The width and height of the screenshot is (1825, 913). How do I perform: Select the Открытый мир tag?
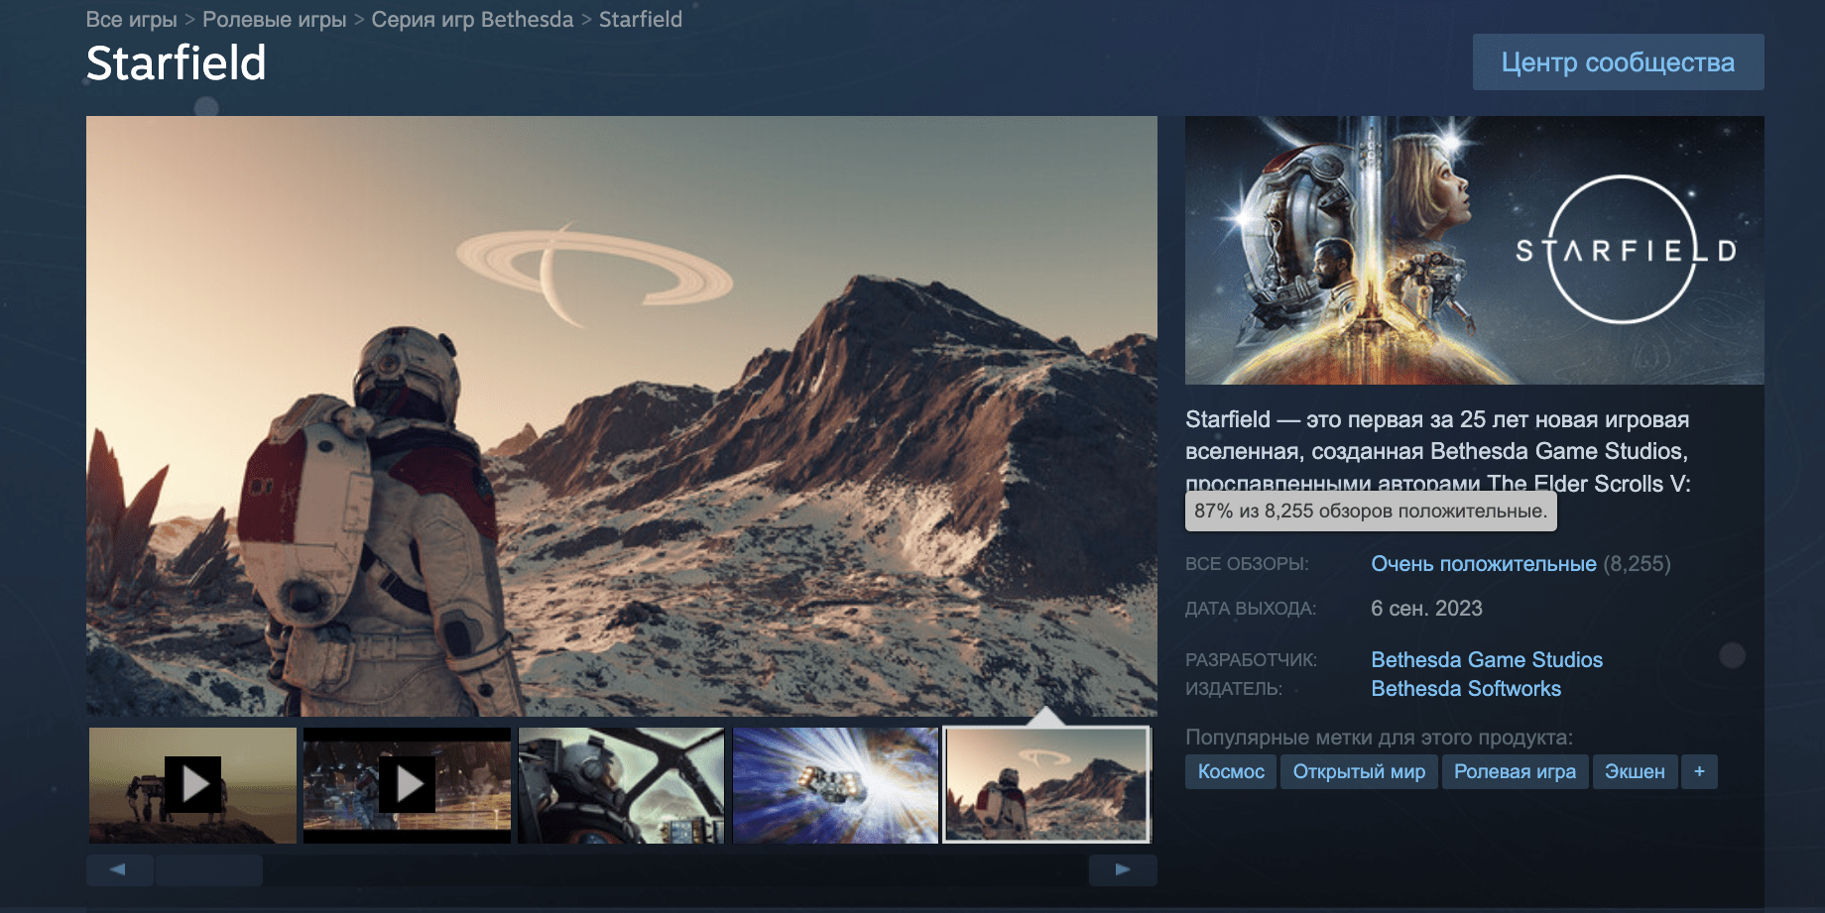[1359, 771]
